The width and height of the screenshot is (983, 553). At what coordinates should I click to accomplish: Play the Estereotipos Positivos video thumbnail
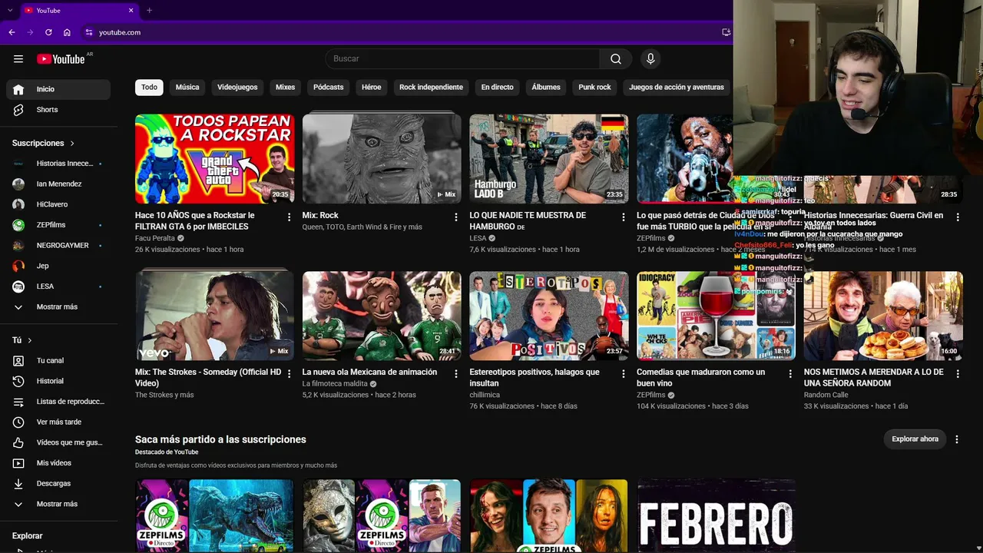coord(549,316)
